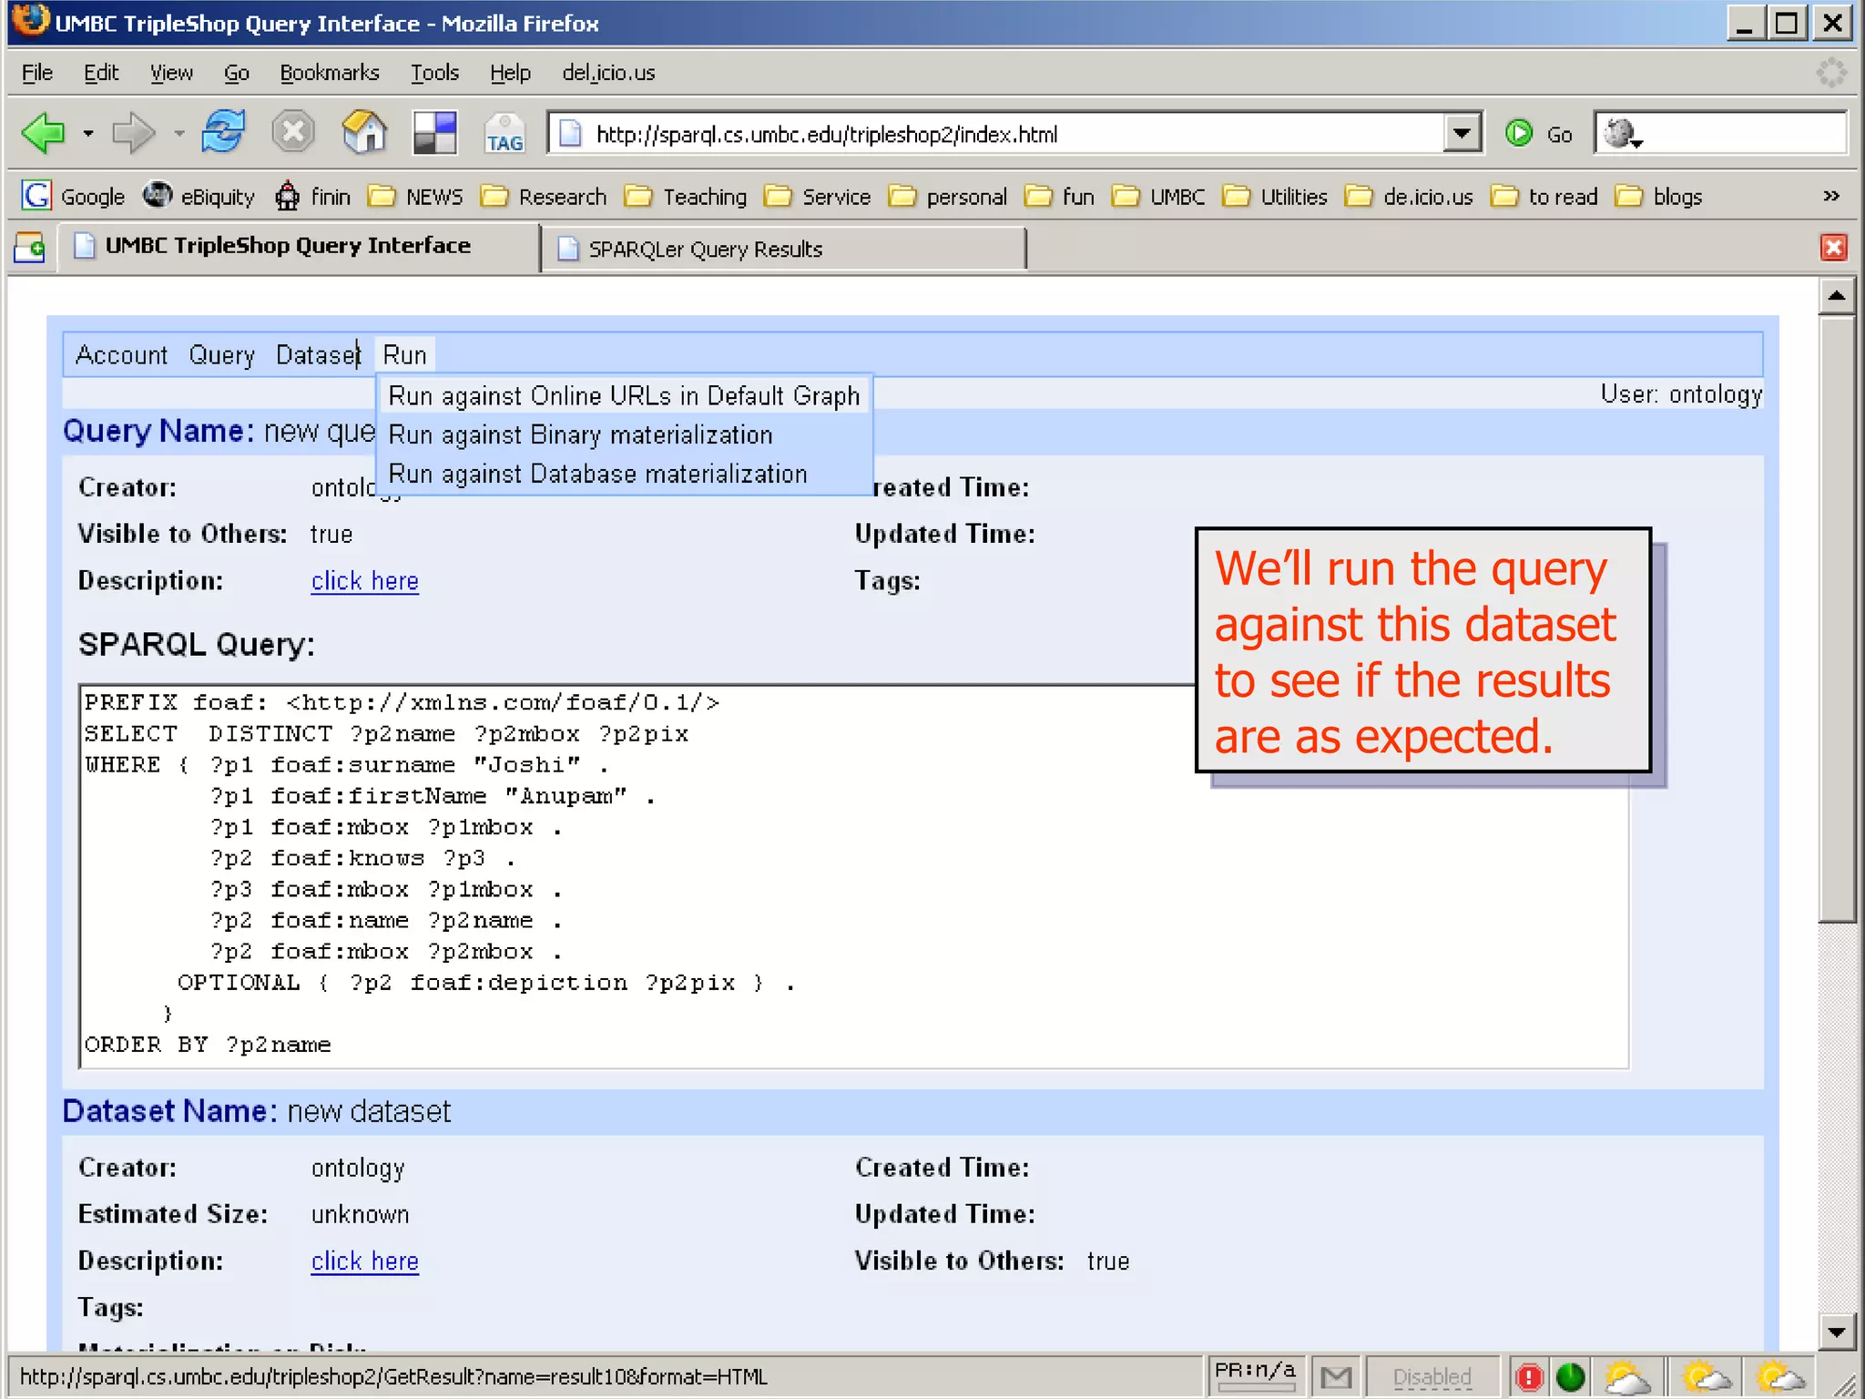
Task: Switch to SPARQLer Query Results tab
Action: point(705,250)
